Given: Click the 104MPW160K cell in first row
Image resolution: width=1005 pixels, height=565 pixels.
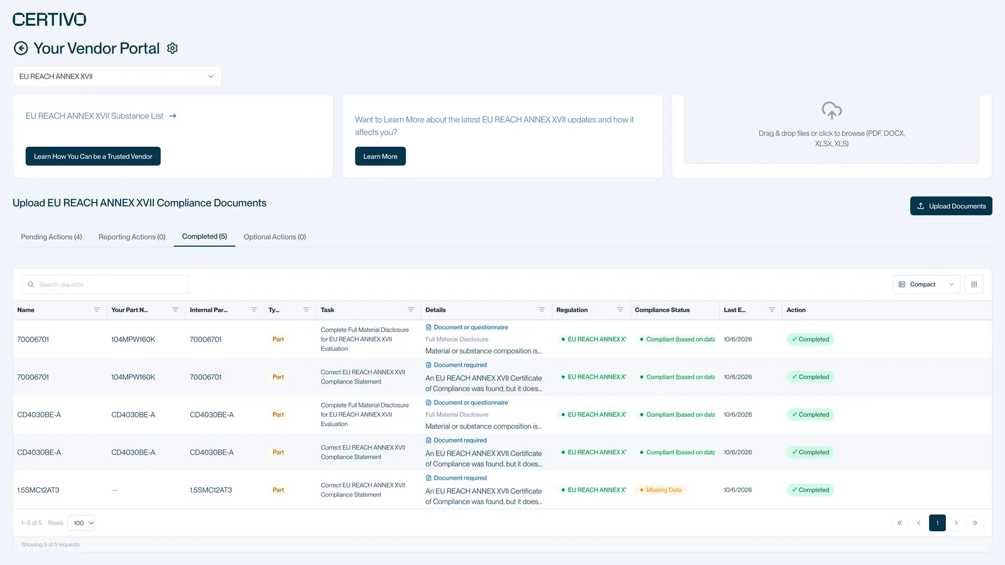Looking at the screenshot, I should tap(133, 340).
